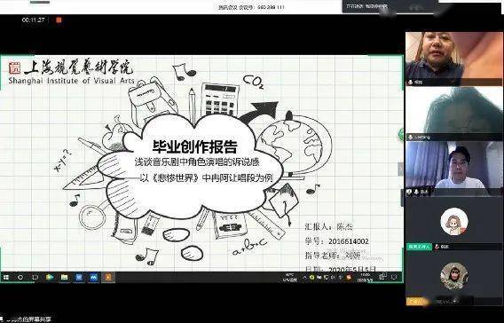Click the blue square app icon after File Explorer
The image size is (504, 323).
[79, 277]
